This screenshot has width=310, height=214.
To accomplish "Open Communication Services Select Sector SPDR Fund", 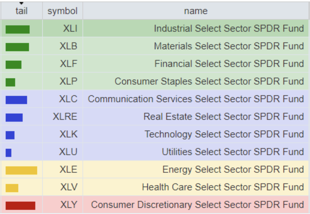I will pos(195,99).
